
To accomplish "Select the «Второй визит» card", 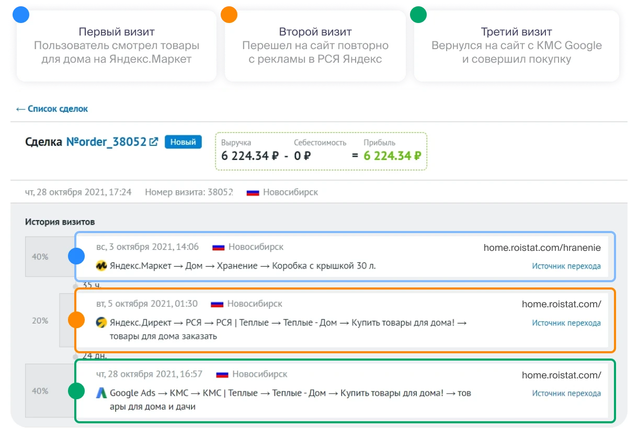I will (315, 45).
